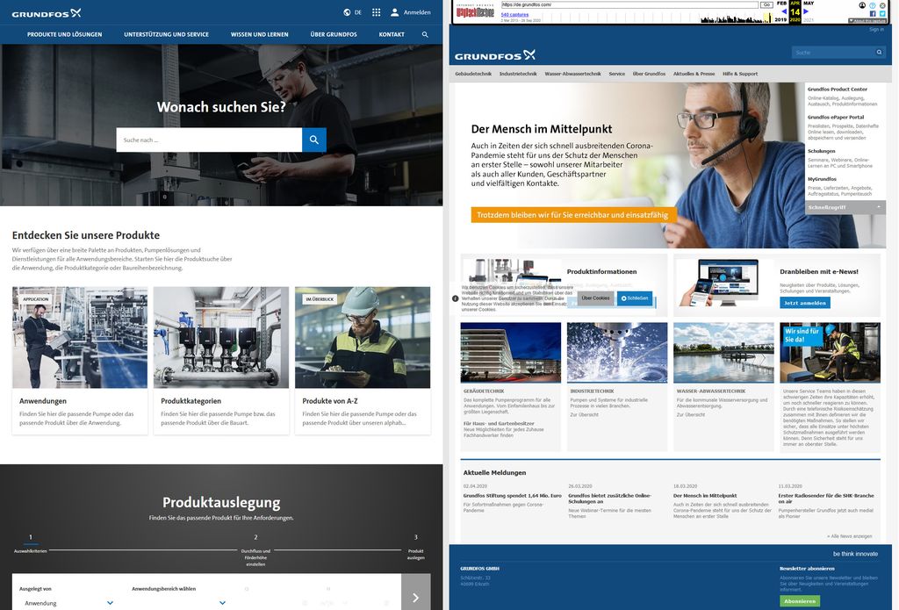
Task: Open the archived 'Industrietechnik' menu
Action: (x=518, y=74)
